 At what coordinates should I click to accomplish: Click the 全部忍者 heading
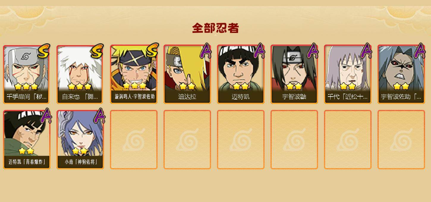(x=215, y=28)
